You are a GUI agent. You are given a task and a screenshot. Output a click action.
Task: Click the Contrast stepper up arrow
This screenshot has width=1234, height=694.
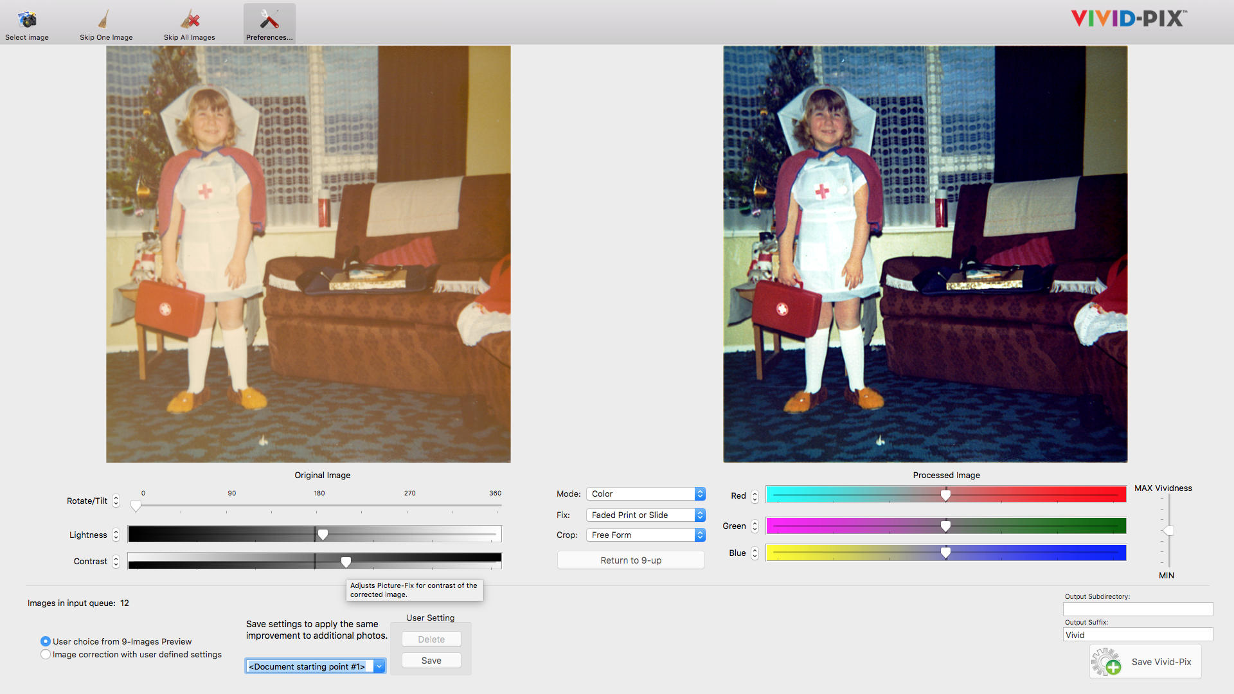pos(120,558)
